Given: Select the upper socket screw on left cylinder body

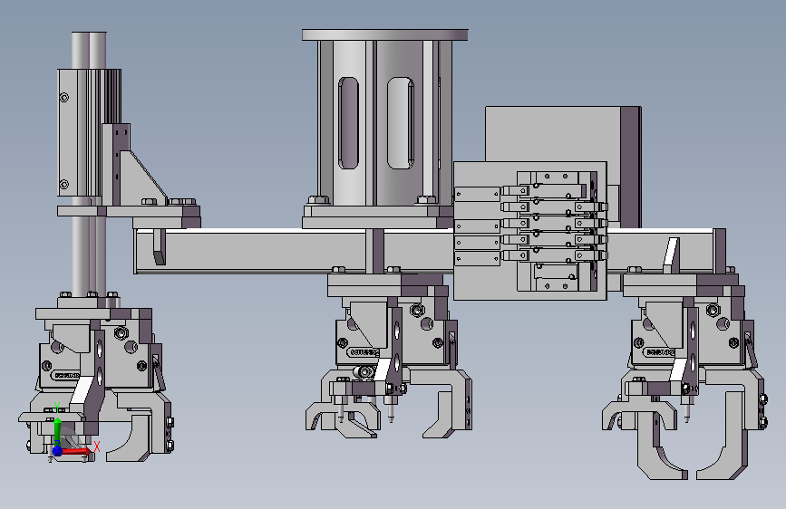Looking at the screenshot, I should 64,97.
